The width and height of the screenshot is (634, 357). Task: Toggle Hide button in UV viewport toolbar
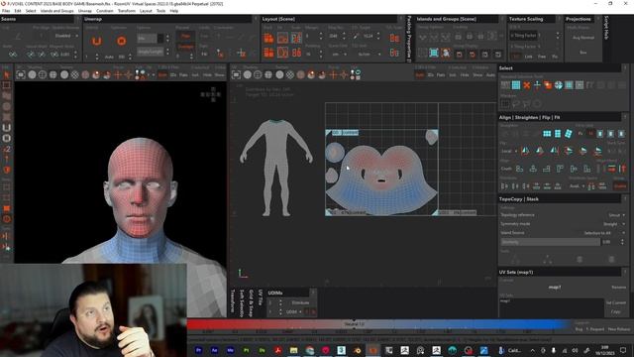465,75
